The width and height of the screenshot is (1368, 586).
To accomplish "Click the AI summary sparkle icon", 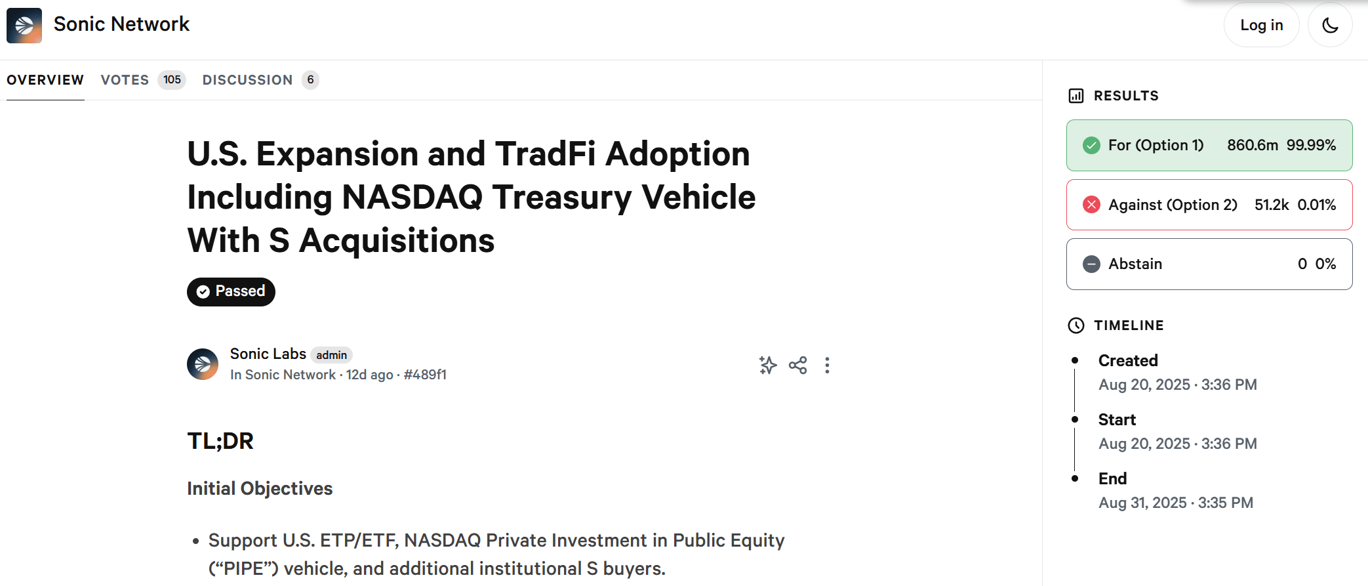I will pyautogui.click(x=768, y=365).
